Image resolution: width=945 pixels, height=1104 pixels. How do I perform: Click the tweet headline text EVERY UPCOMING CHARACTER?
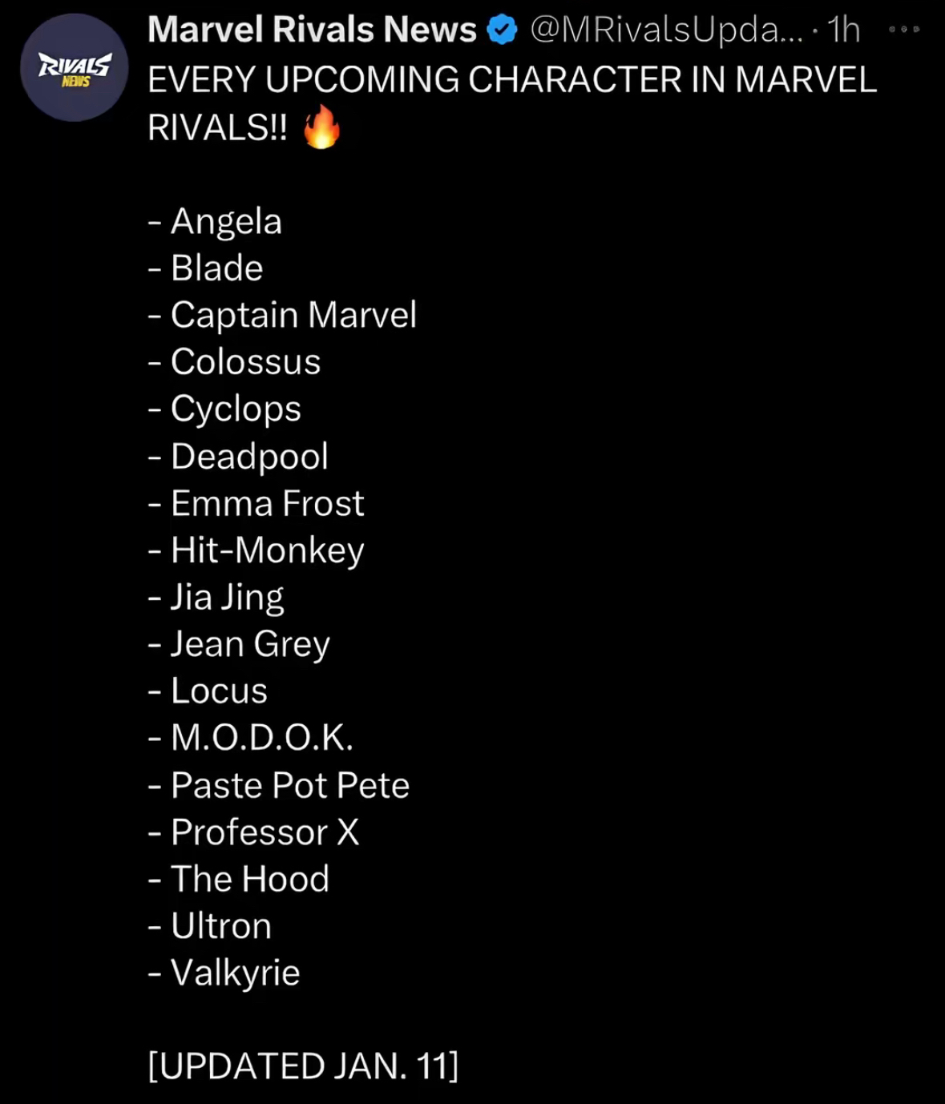click(x=511, y=79)
